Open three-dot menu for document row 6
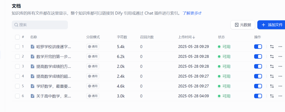This screenshot has width=285, height=112. point(280,96)
